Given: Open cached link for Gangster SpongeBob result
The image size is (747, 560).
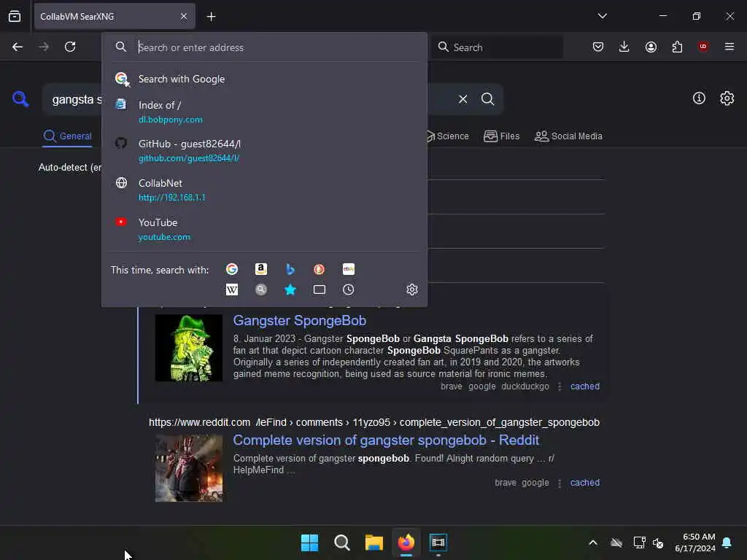Looking at the screenshot, I should pos(585,386).
